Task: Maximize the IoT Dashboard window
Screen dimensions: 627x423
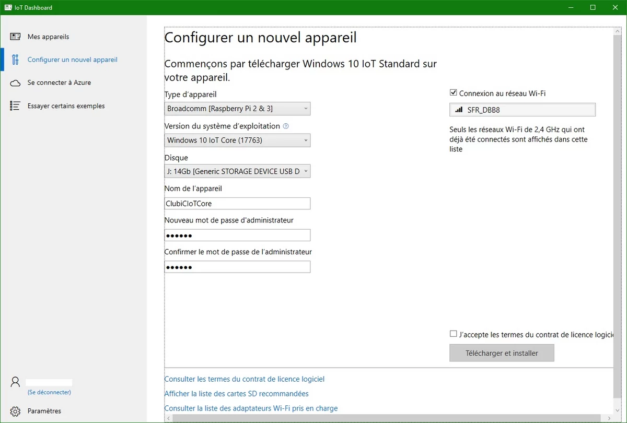Action: [x=593, y=8]
